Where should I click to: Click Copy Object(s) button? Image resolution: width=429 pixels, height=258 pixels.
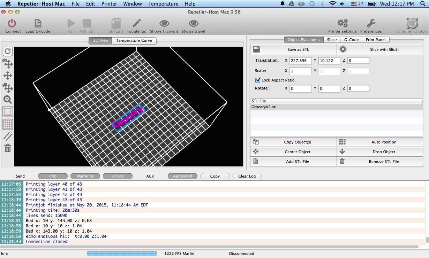[293, 142]
